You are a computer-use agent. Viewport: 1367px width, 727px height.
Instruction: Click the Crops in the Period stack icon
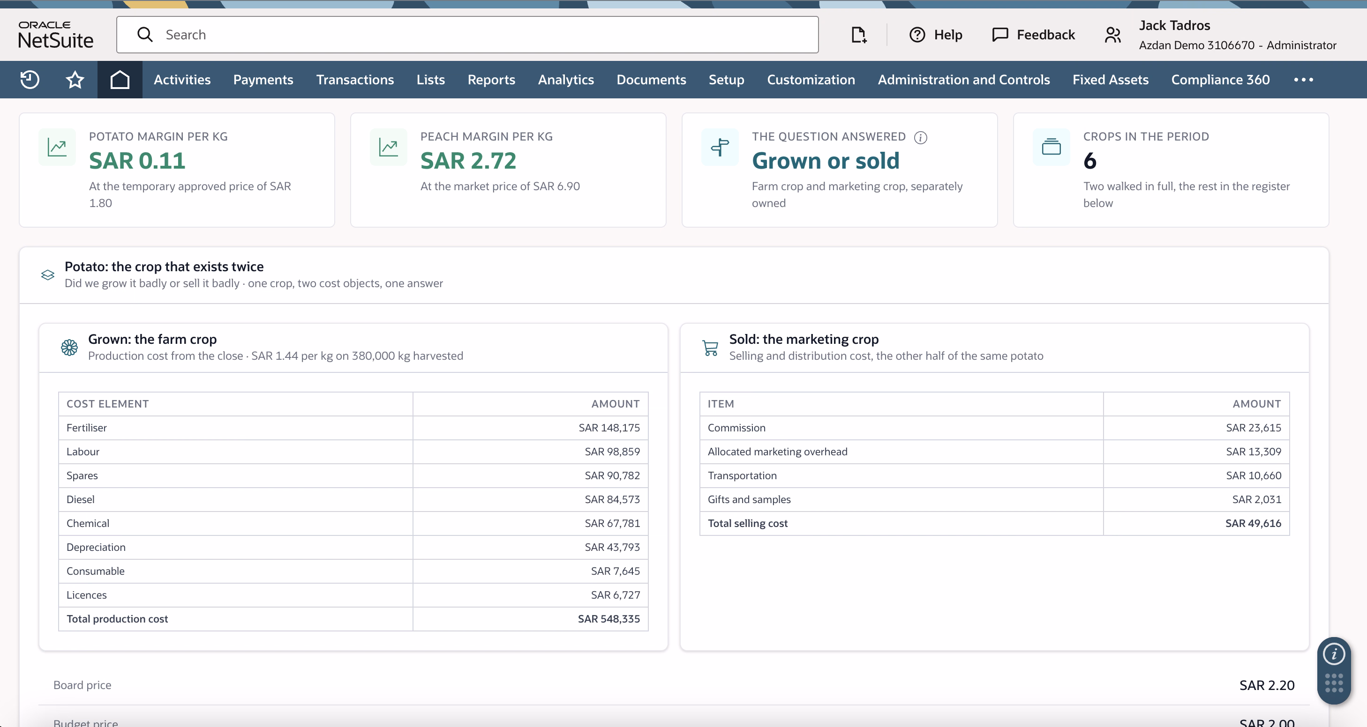pos(1051,147)
